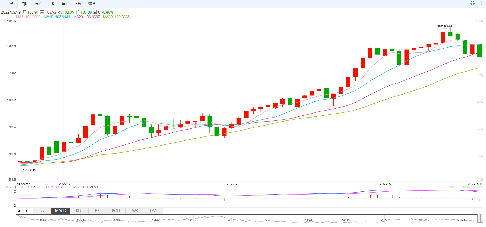The image size is (486, 227).
Task: Select the 无 (no indicator) option
Action: click(42, 211)
